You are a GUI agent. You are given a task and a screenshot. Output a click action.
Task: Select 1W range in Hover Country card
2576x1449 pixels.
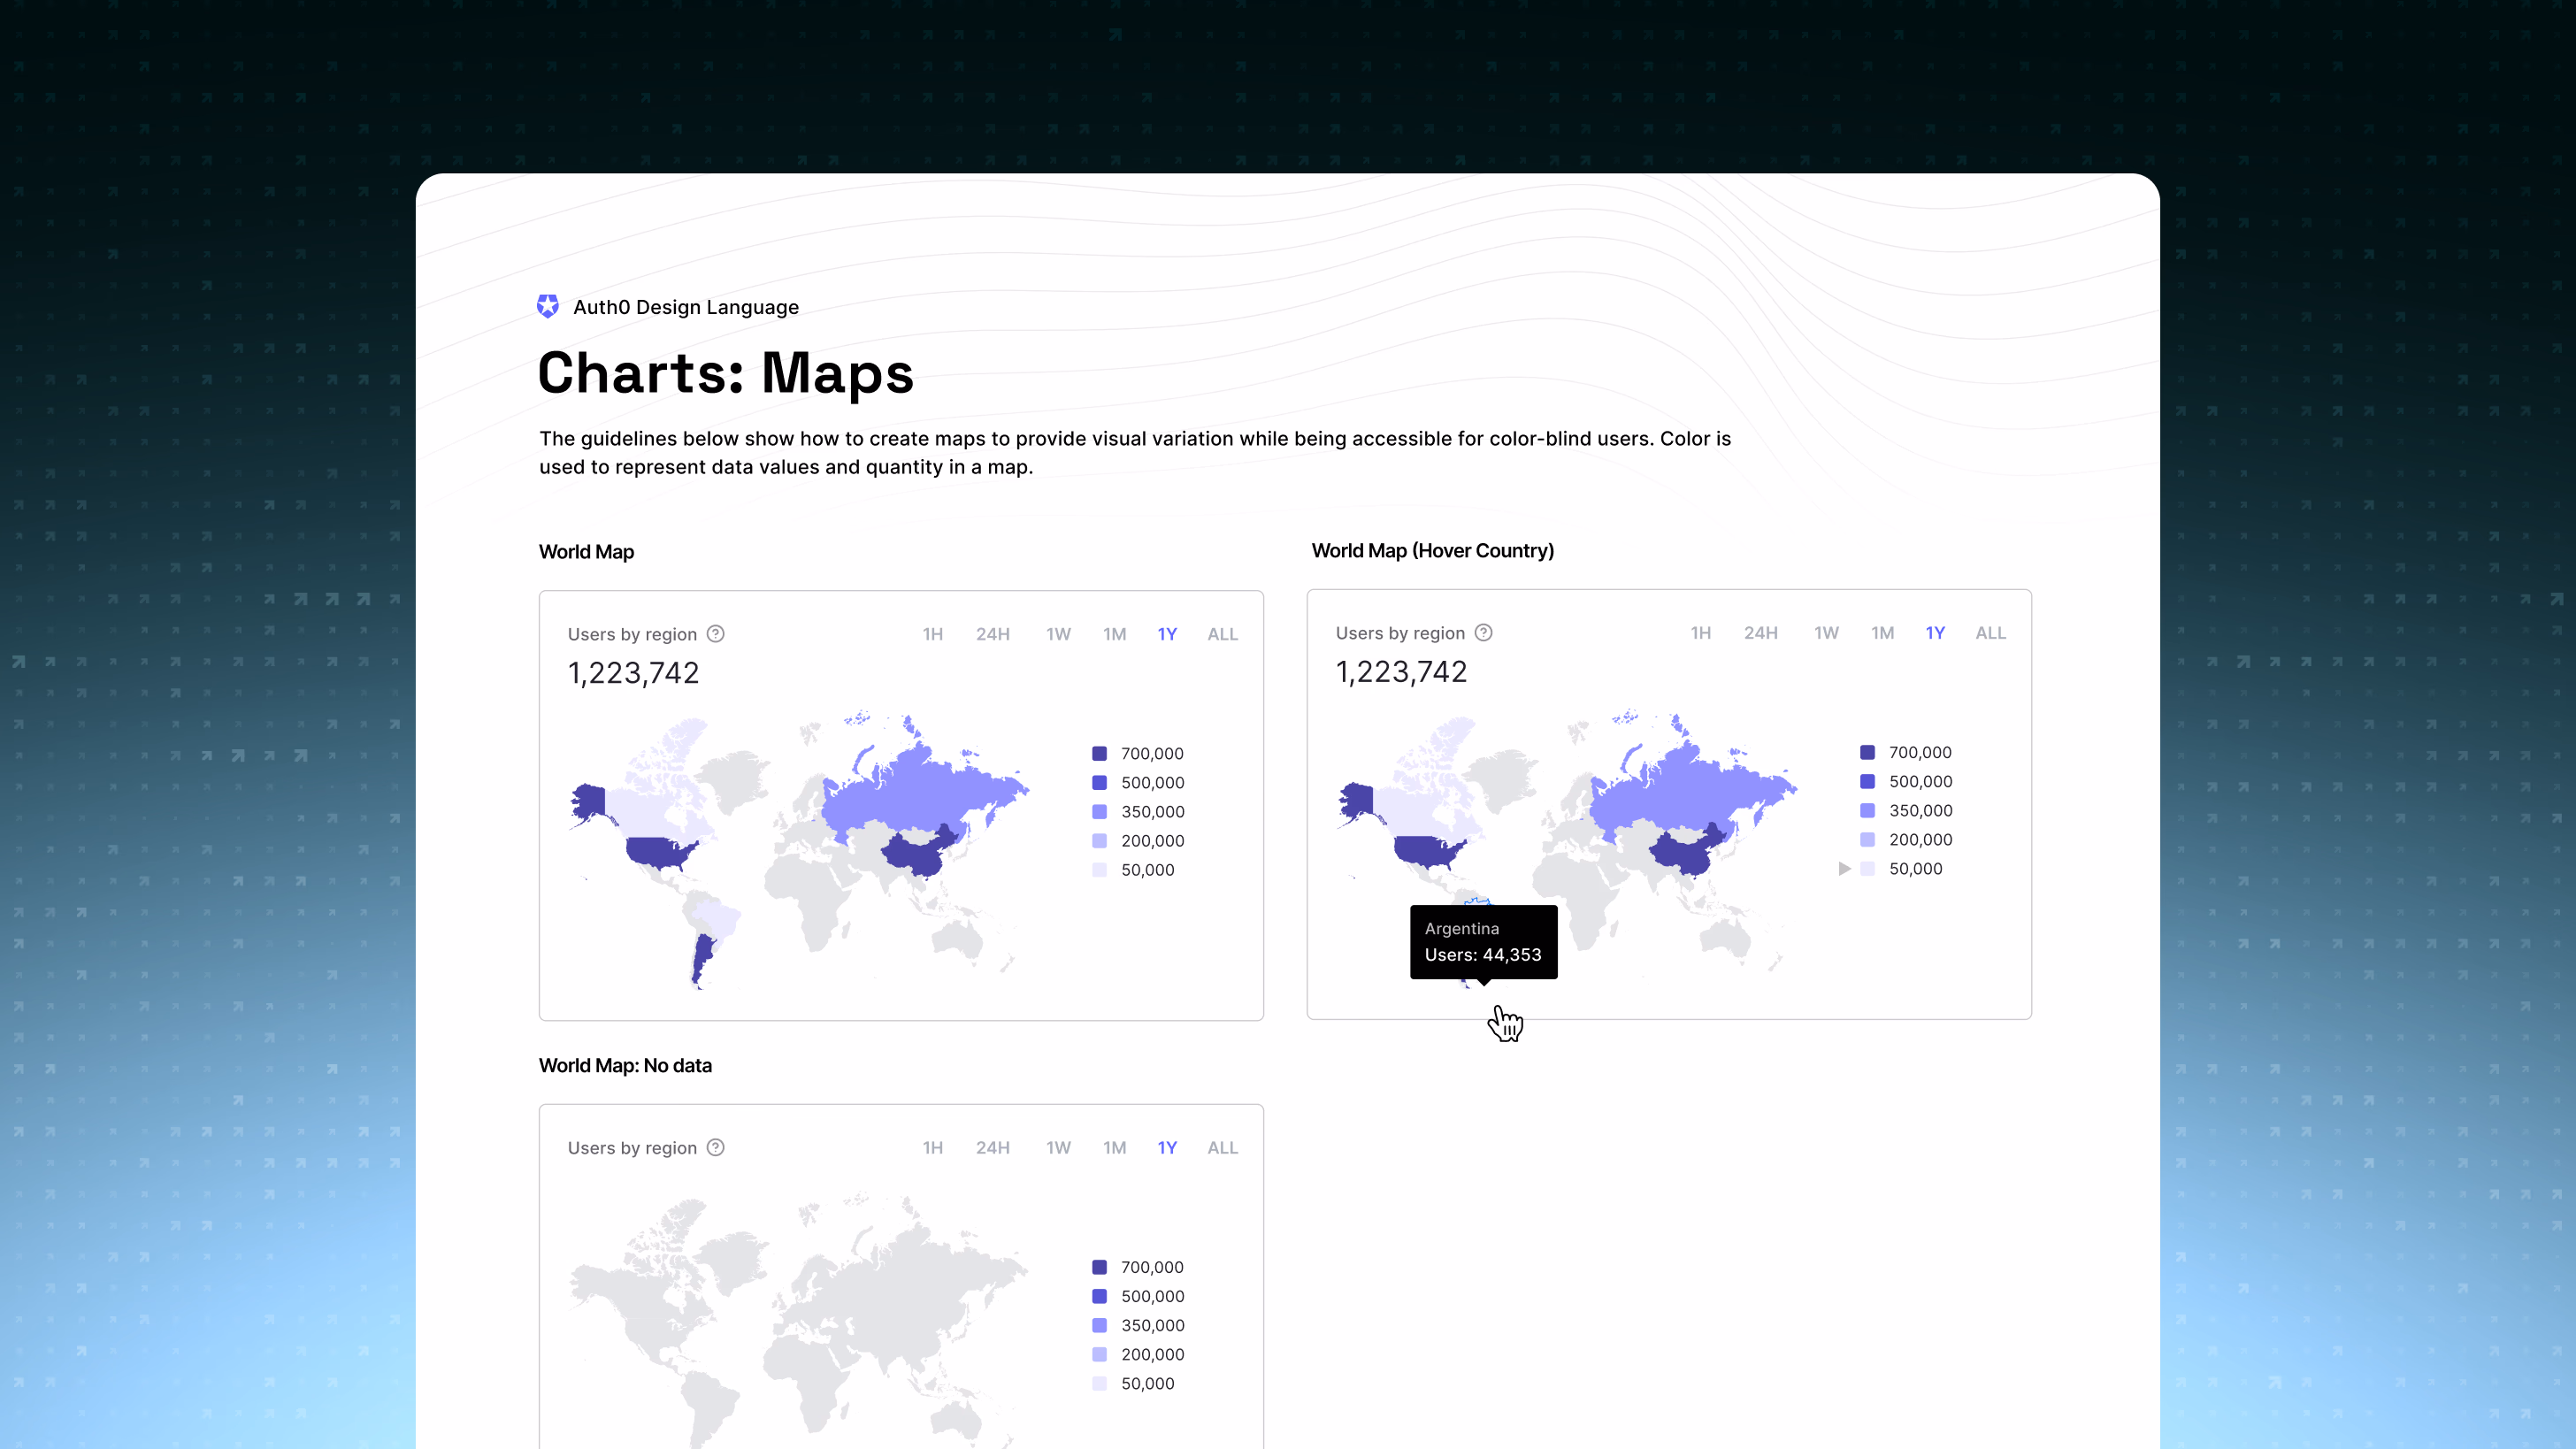[x=1826, y=633]
